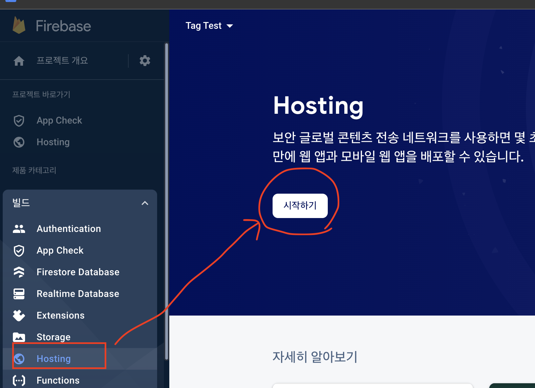This screenshot has height=388, width=535.
Task: Open Firestore Database
Action: 78,272
